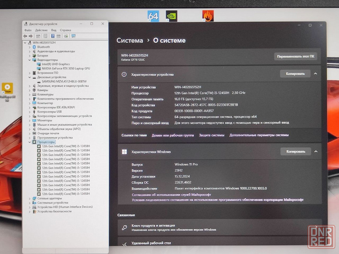Viewport: 339px width, 254px height.
Task: Select Аудиовходы и аудиовыходы tree item
Action: (x=56, y=51)
